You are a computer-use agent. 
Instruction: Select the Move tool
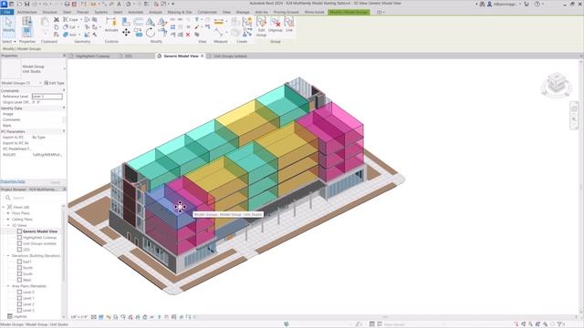126,33
